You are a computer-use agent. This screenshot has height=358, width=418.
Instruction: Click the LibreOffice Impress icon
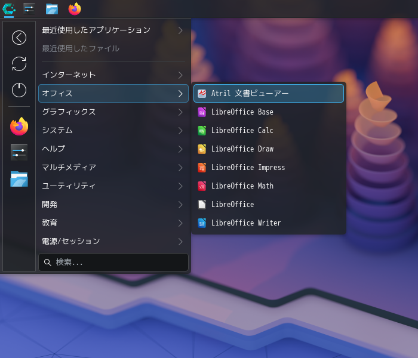202,168
